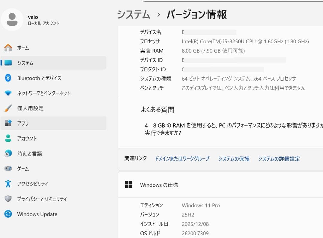Viewport: 323px width, 238px height.
Task: Open the 時刻と言語 clock icon
Action: pos(7,153)
